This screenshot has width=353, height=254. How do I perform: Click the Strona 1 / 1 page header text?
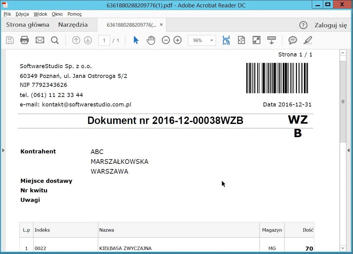click(x=295, y=55)
